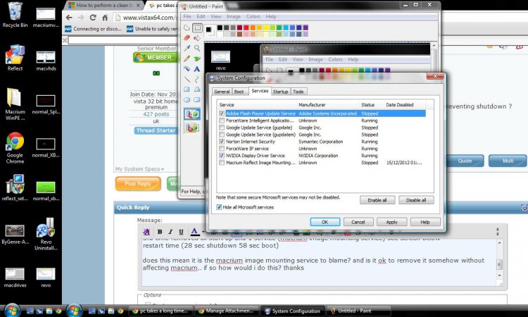
Task: Check Macrium Reflect Image Mounting service box
Action: pyautogui.click(x=222, y=163)
